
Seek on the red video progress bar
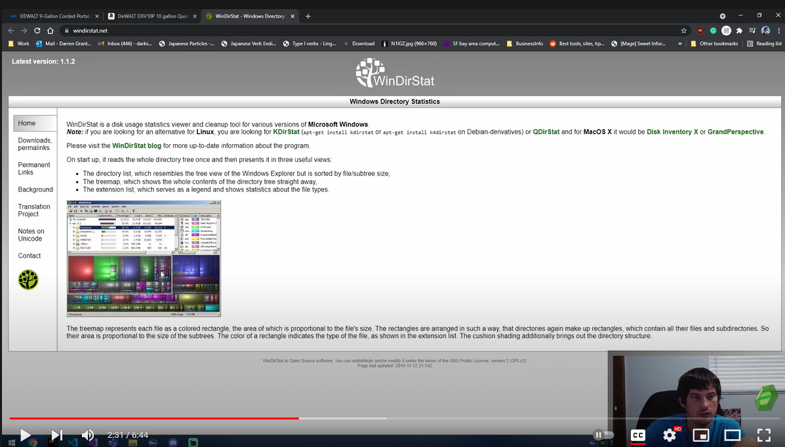(x=154, y=418)
